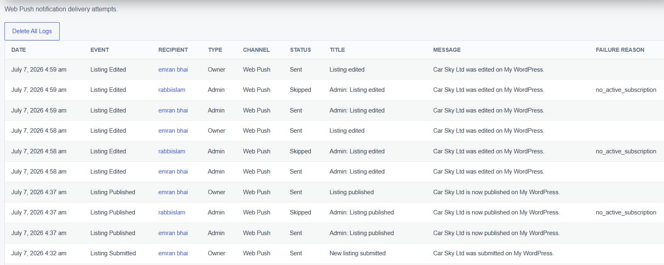Select the TITLE column header
This screenshot has width=664, height=265.
[x=337, y=50]
